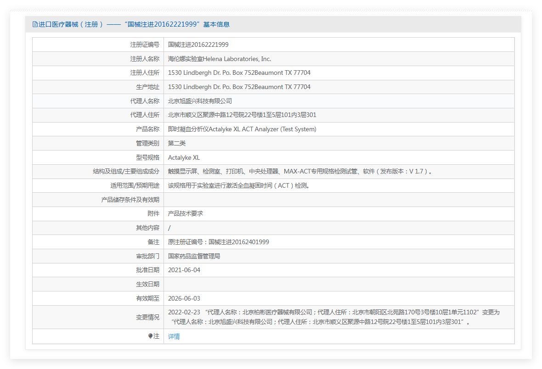
Task: Click the document icon beside the page title
Action: click(35, 24)
